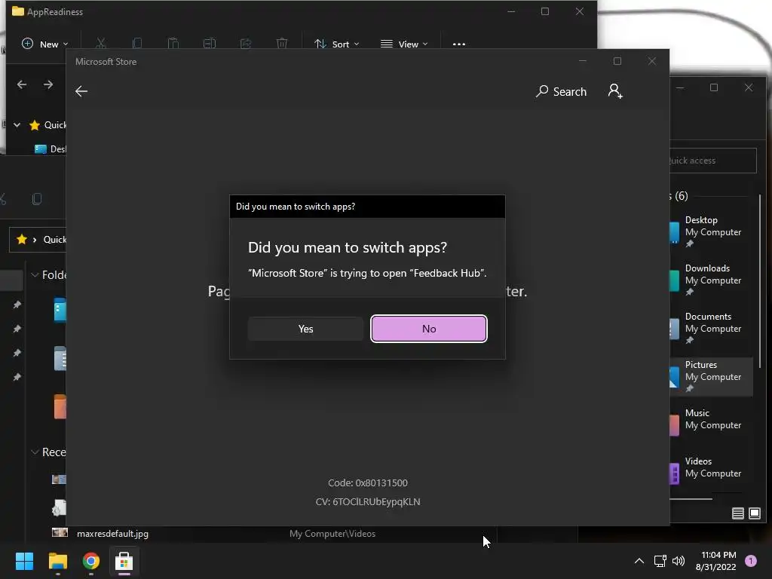Screen dimensions: 772x579
Task: Select Desktop under Quick access tree
Action: pos(49,149)
